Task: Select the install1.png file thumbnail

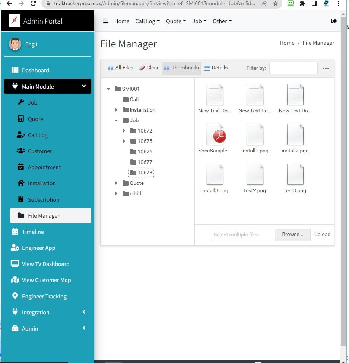Action: [x=255, y=134]
